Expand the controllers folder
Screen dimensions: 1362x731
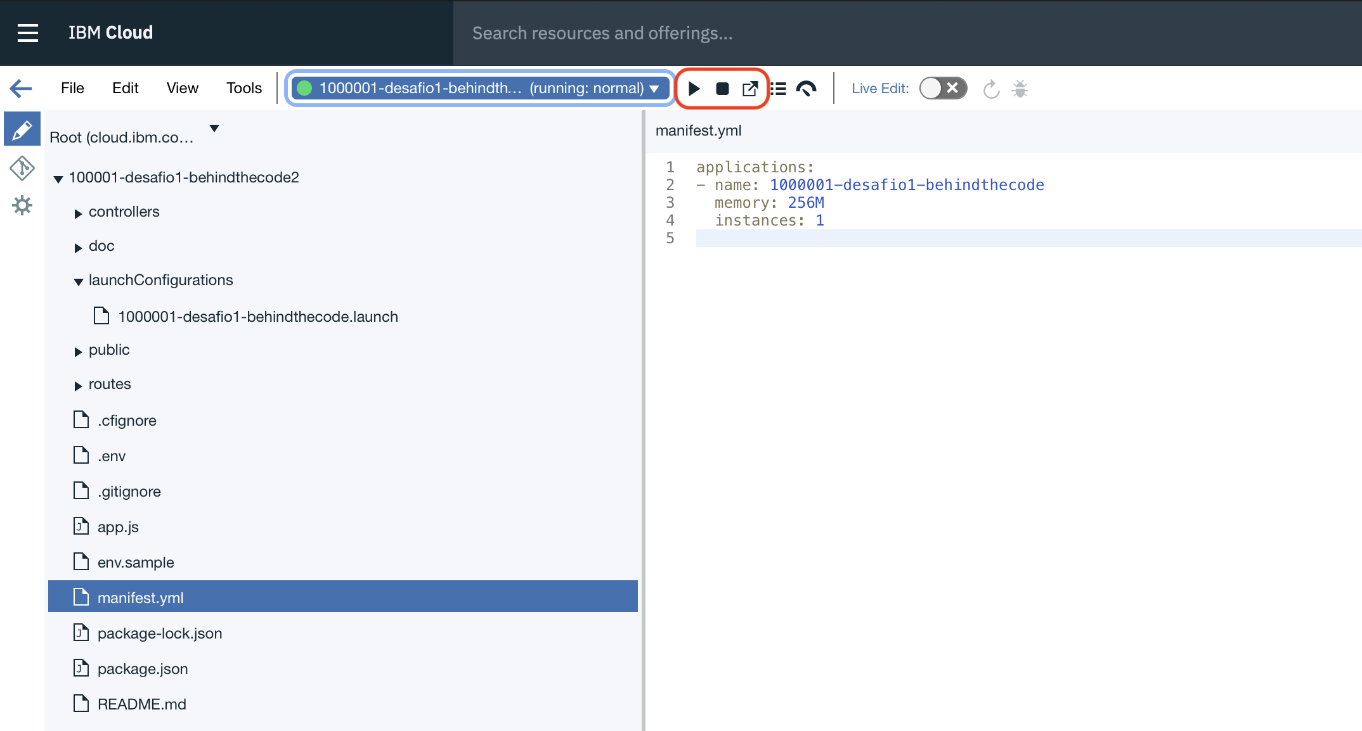click(x=79, y=213)
